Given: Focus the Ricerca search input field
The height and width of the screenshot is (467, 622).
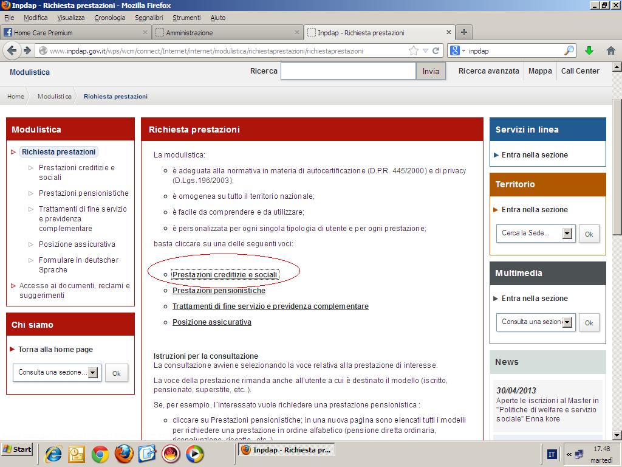Looking at the screenshot, I should click(x=348, y=71).
